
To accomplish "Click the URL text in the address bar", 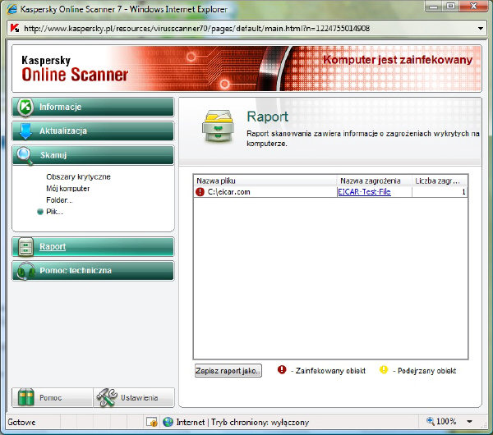I will point(197,29).
